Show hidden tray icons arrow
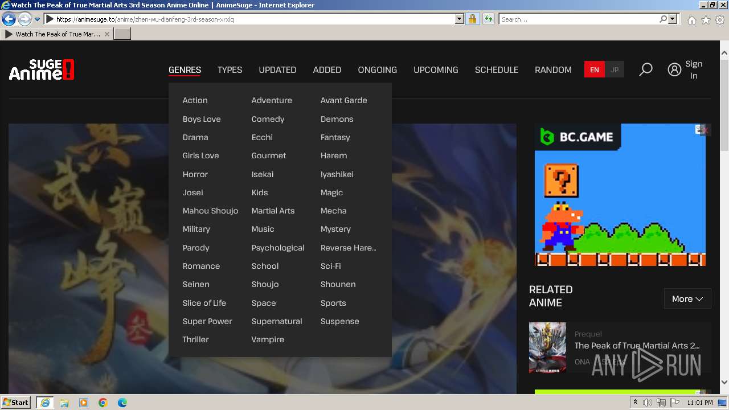Image resolution: width=729 pixels, height=410 pixels. coord(635,403)
